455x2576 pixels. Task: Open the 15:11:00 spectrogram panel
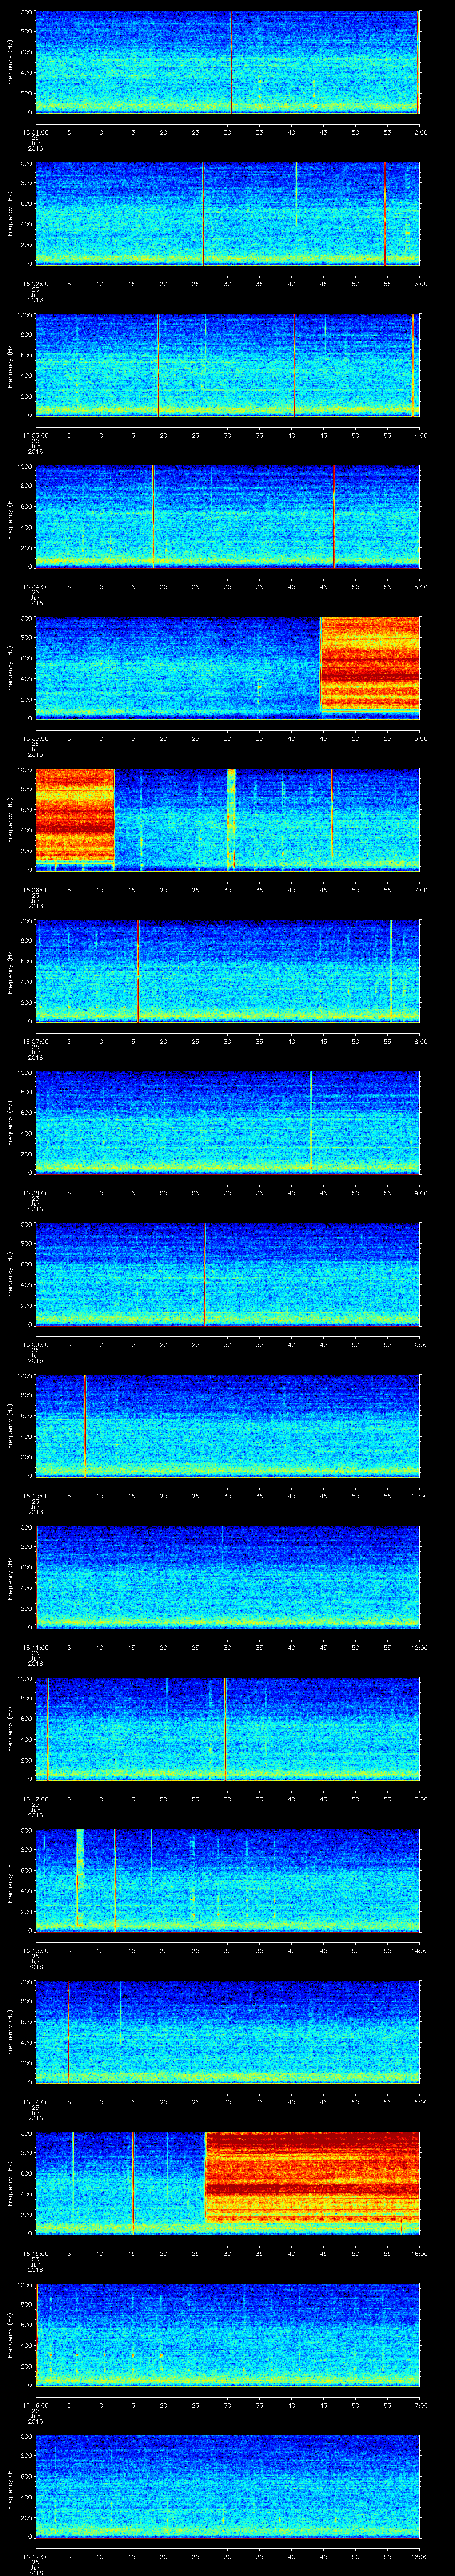(x=227, y=1576)
